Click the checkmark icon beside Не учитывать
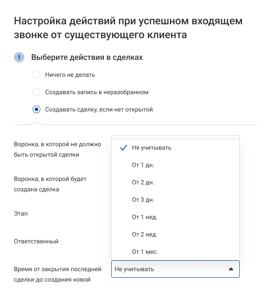This screenshot has width=271, height=295. tap(122, 147)
